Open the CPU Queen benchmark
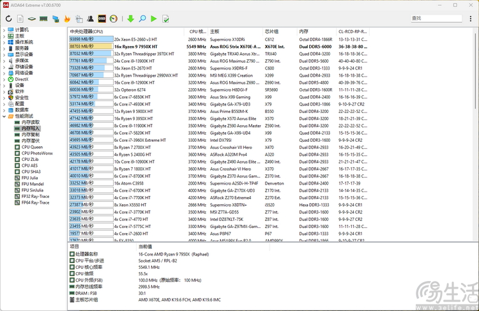479x311 pixels. (x=32, y=147)
